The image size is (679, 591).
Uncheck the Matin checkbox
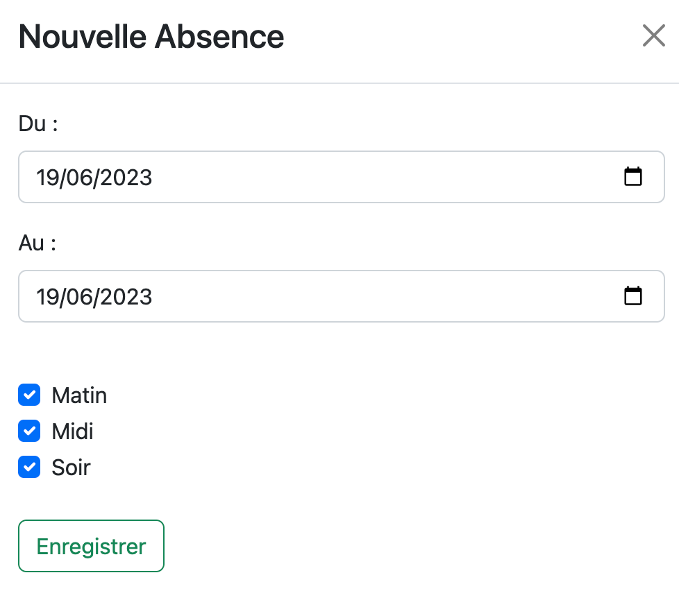(x=29, y=395)
